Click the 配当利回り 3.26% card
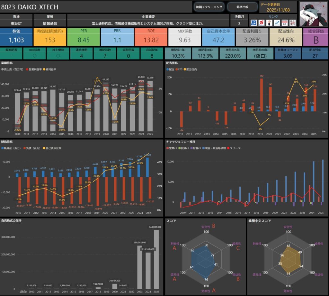This screenshot has height=296, width=329. pos(252,37)
